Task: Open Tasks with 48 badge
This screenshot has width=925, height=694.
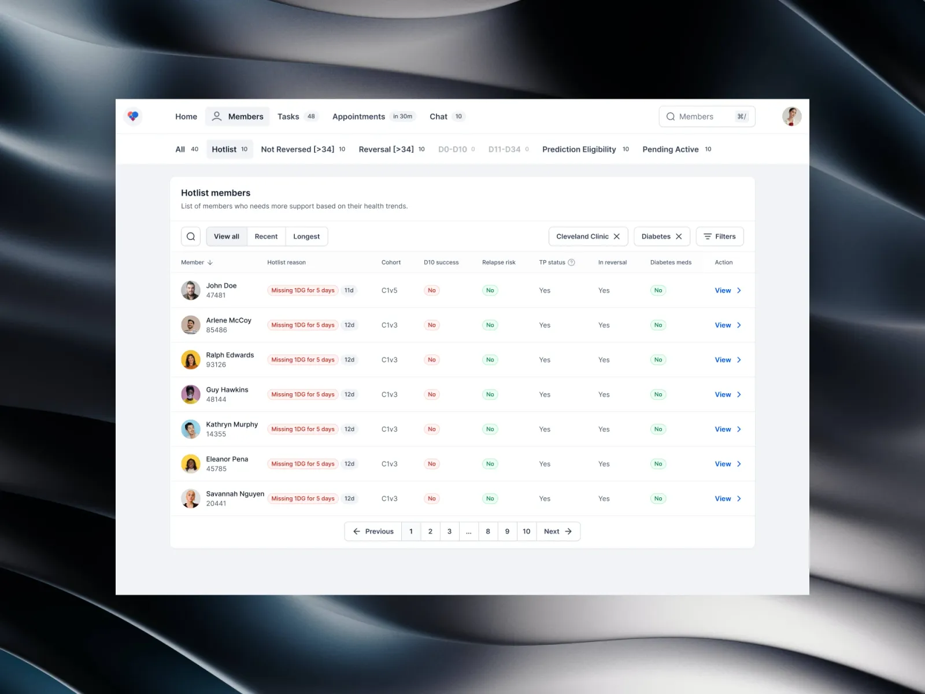Action: [297, 116]
